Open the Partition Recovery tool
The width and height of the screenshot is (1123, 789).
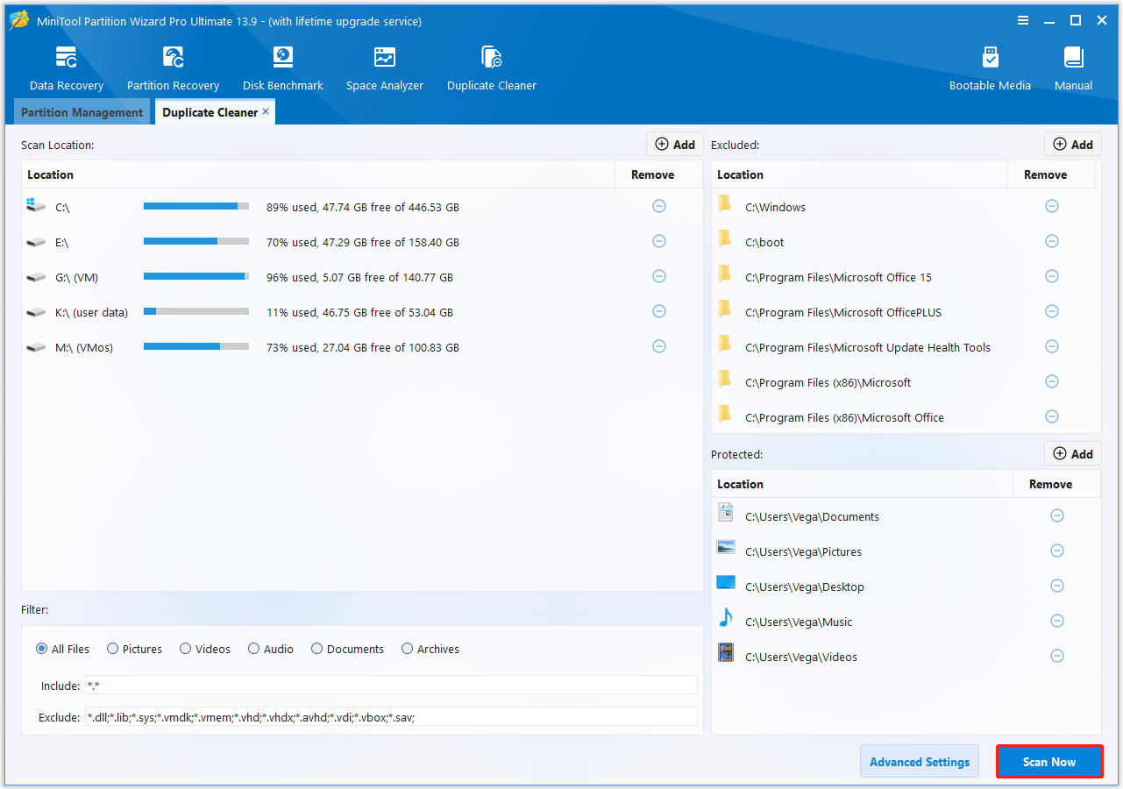pyautogui.click(x=173, y=69)
